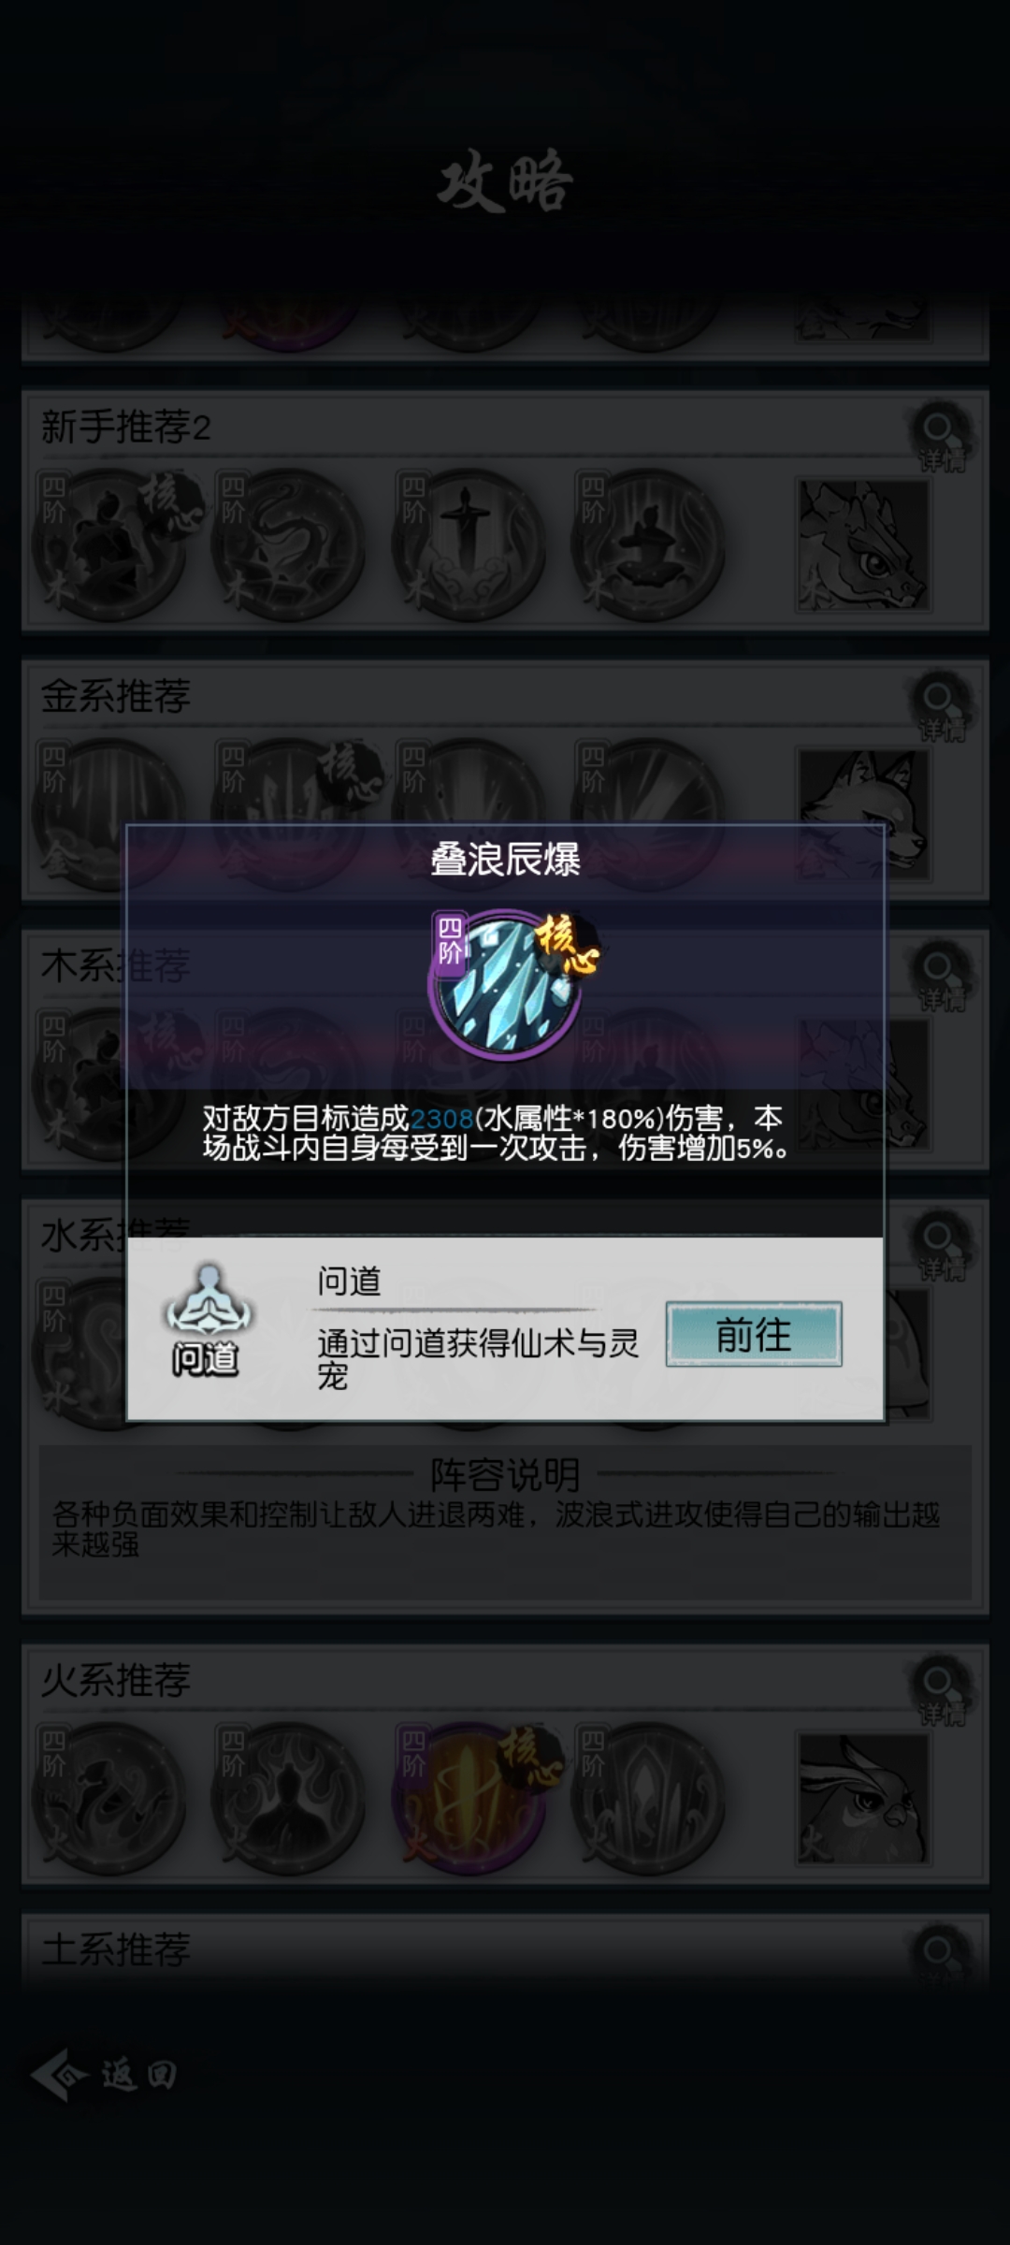Open 详情 magnifier for 水系推荐
This screenshot has width=1010, height=2245.
coord(942,1246)
